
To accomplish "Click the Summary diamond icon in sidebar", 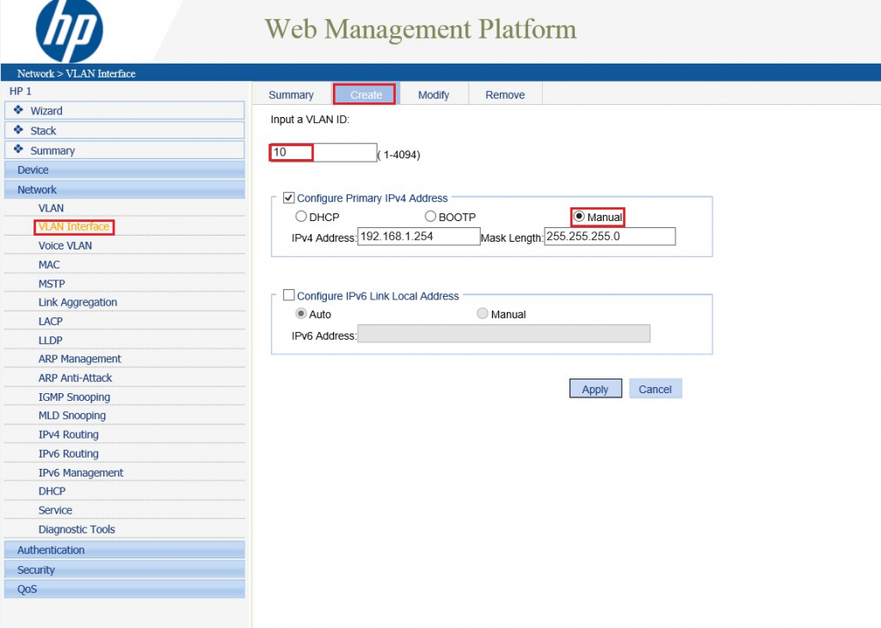I will coord(18,150).
